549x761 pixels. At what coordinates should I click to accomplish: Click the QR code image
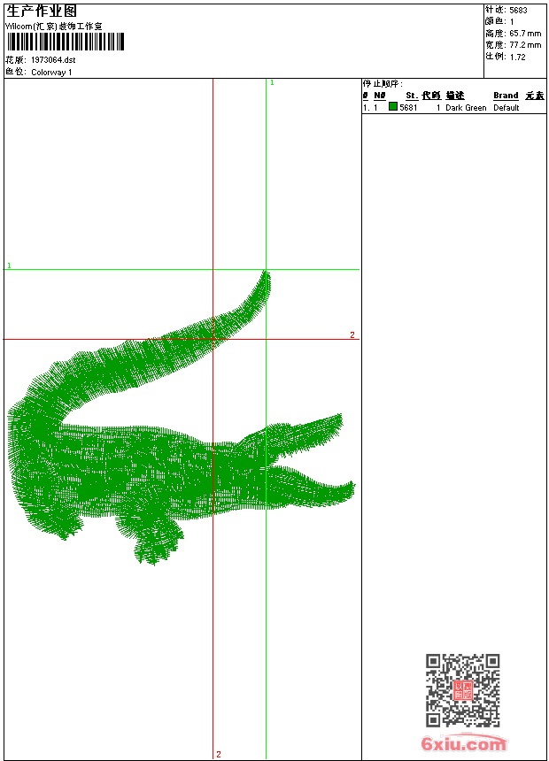[x=463, y=690]
